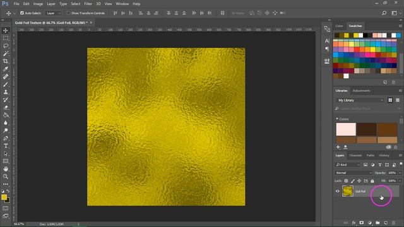Switch to the Channels tab
This screenshot has height=227, width=404.
pos(355,155)
